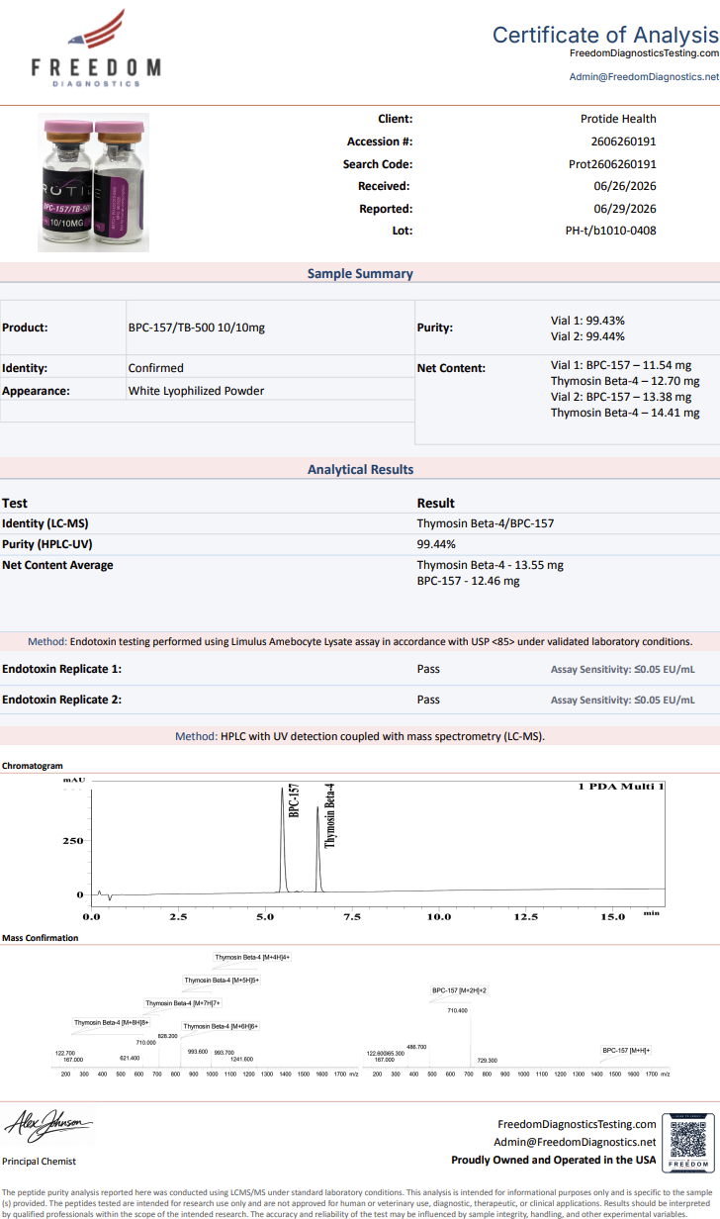Click the 'Sample Summary' section heading
Viewport: 720px width, 1219px height.
click(360, 274)
